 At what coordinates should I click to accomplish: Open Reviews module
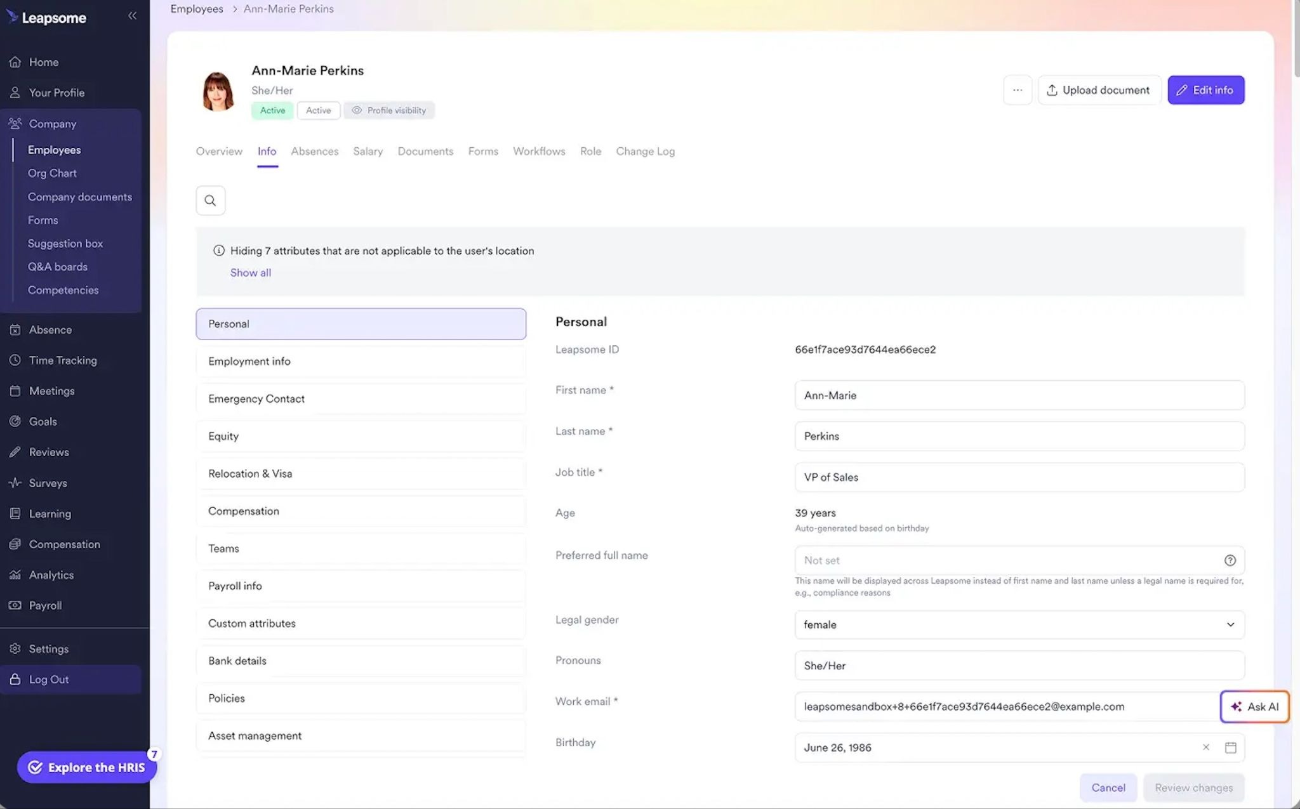pyautogui.click(x=49, y=452)
